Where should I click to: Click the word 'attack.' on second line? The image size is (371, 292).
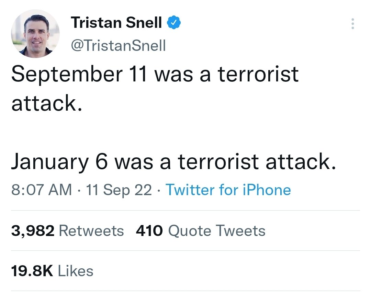pos(47,103)
